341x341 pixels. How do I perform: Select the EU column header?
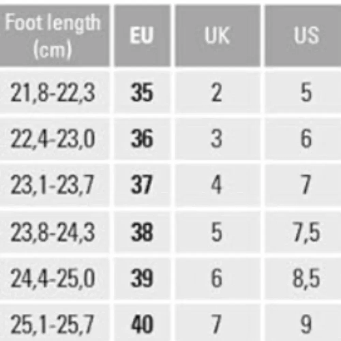click(142, 35)
